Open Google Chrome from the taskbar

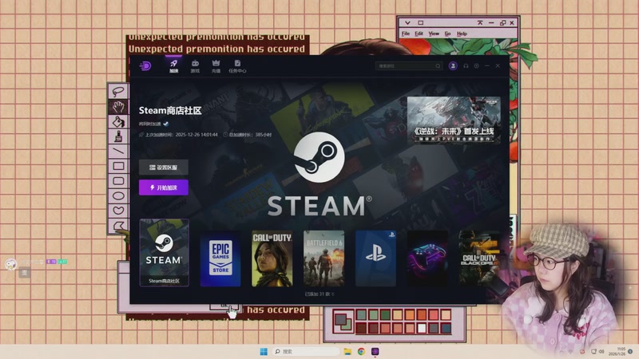[x=361, y=351]
